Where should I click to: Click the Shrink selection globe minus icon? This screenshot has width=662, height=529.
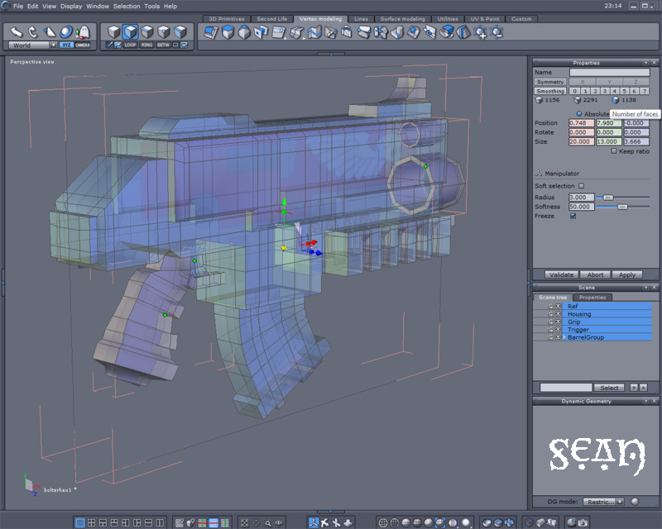(x=497, y=32)
